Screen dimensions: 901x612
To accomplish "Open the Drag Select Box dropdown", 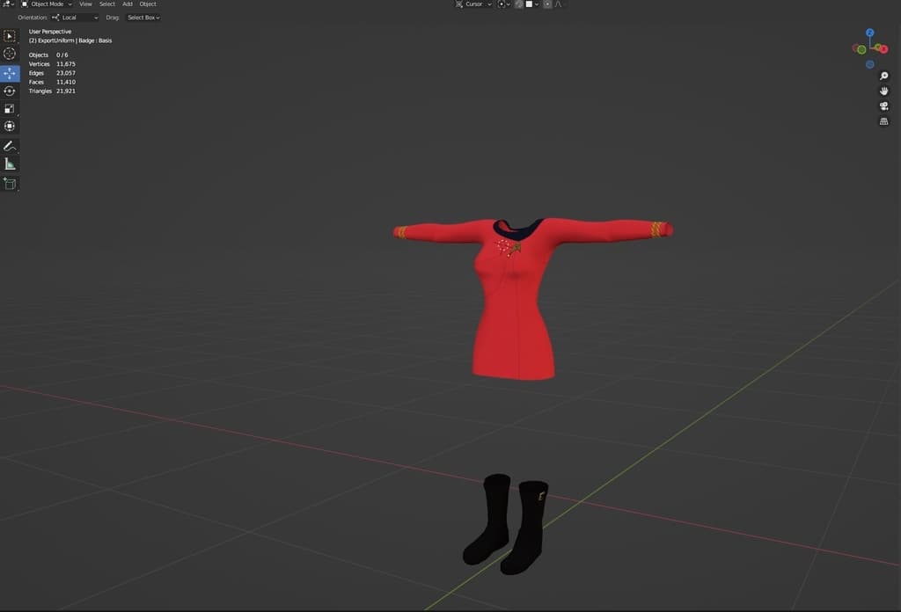I will point(143,18).
